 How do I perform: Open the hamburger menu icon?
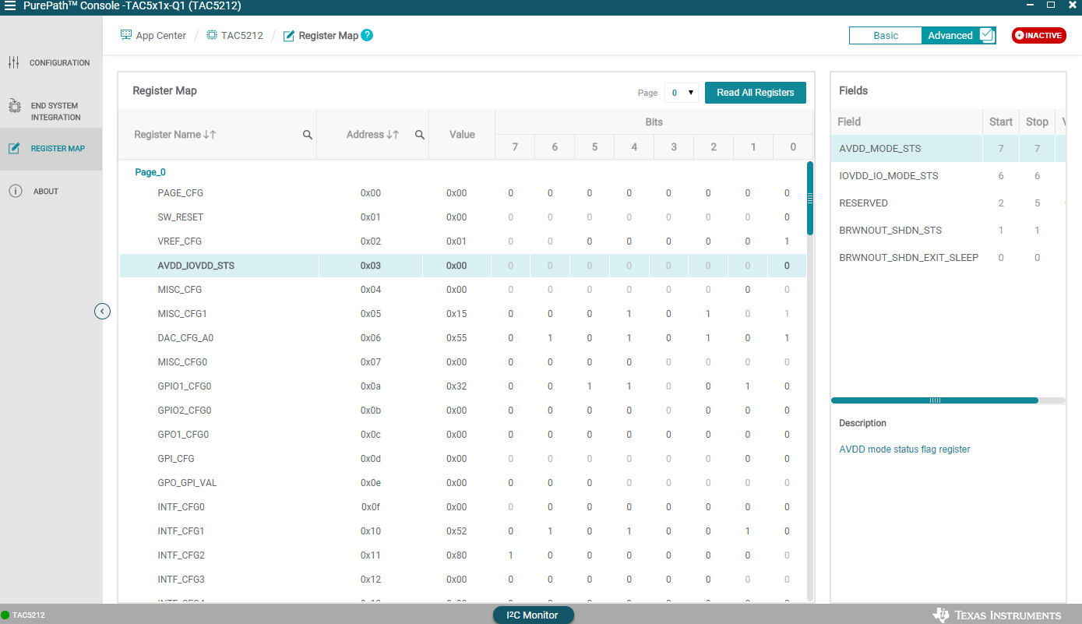click(x=10, y=6)
